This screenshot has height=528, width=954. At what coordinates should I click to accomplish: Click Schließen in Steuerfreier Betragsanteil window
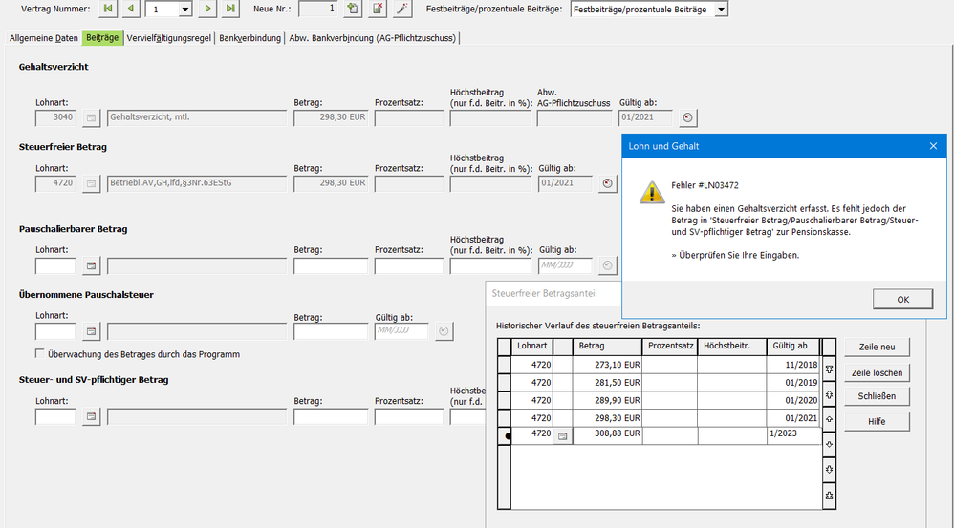pyautogui.click(x=877, y=396)
